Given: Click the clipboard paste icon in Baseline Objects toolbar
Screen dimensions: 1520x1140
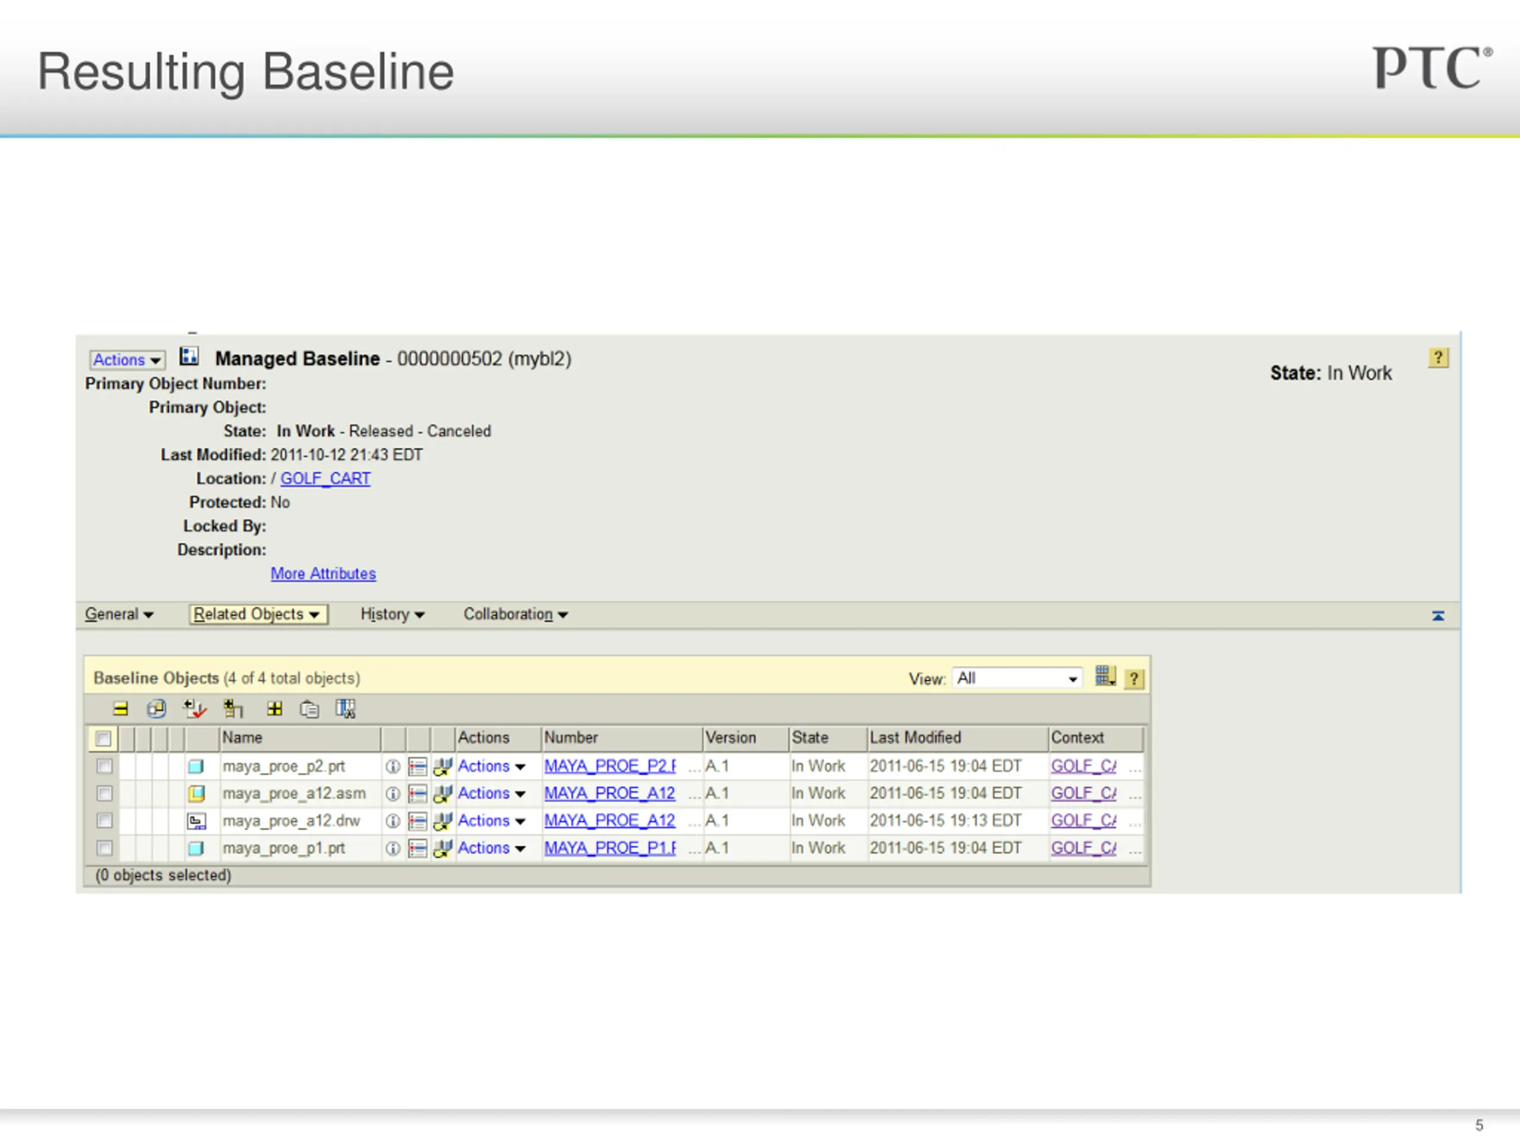Looking at the screenshot, I should [309, 709].
